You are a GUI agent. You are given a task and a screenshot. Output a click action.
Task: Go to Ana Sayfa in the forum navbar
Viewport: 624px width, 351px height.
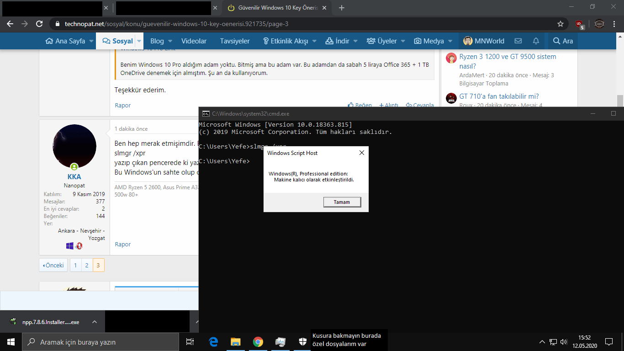point(65,41)
